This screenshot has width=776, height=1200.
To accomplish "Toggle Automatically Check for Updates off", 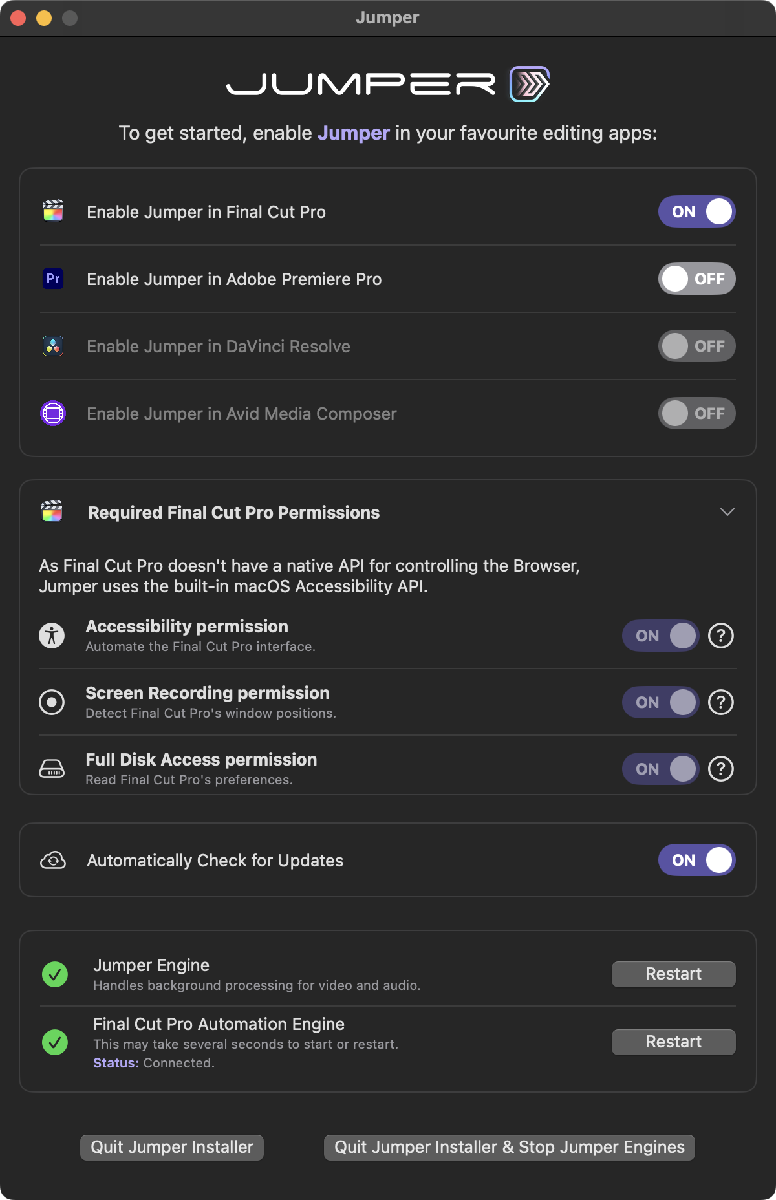I will tap(696, 860).
